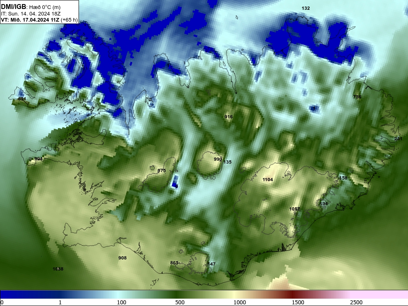Click the 194 value label on the map
Image resolution: width=408 pixels, height=306 pixels.
click(324, 204)
